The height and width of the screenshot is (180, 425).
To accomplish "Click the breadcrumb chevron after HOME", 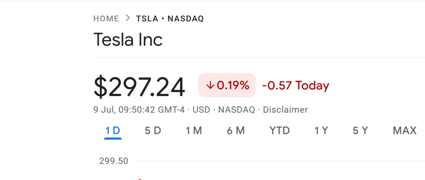I will click(x=128, y=18).
